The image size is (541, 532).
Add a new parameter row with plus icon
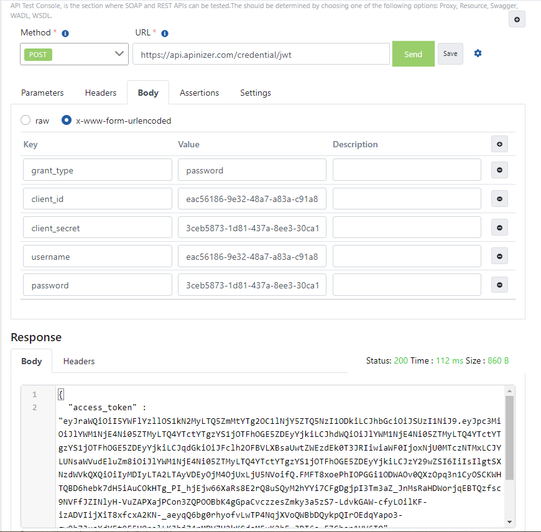[499, 144]
